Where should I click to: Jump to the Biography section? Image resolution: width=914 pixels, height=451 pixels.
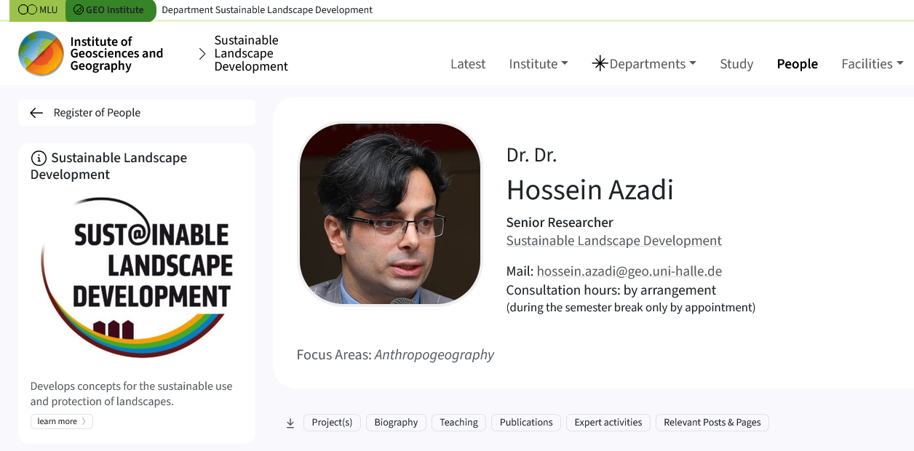396,422
